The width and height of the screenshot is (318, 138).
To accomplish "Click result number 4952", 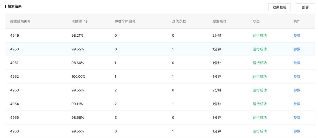I will [x=14, y=77].
